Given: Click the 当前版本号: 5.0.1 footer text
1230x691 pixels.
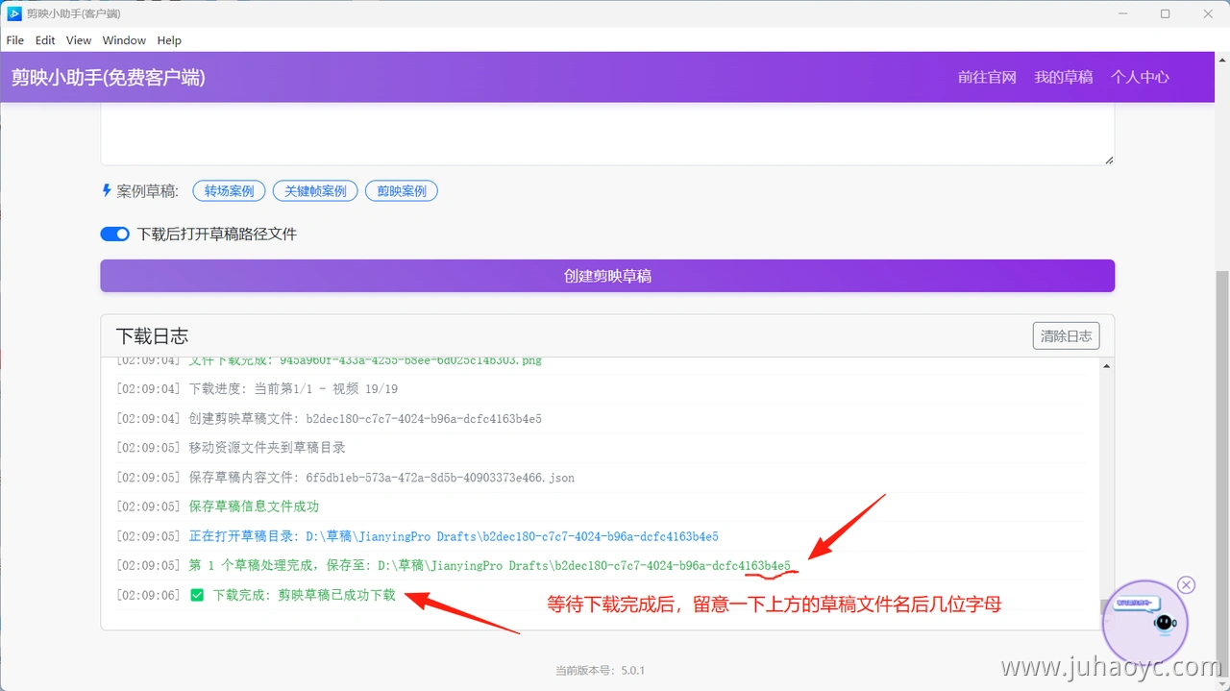Looking at the screenshot, I should (x=600, y=671).
